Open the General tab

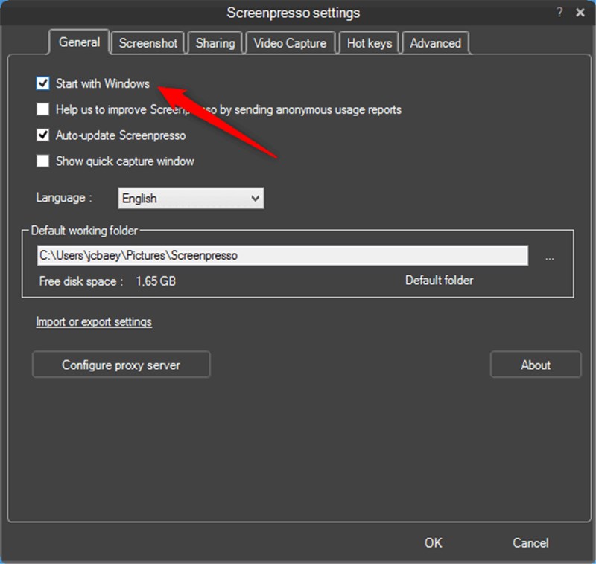point(79,42)
